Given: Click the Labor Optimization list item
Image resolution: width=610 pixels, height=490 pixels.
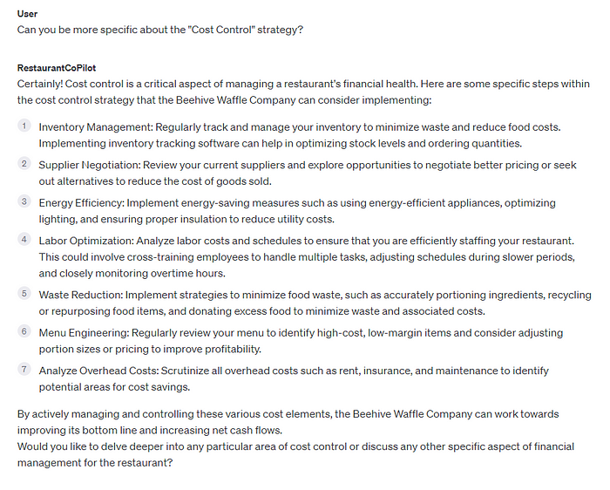Looking at the screenshot, I should [x=307, y=257].
